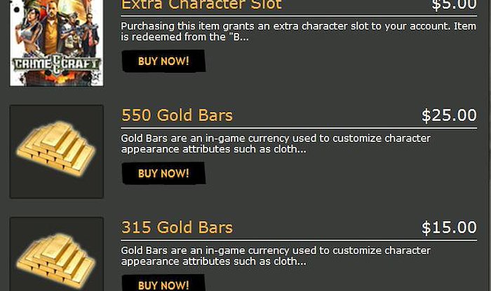Image resolution: width=491 pixels, height=291 pixels.
Task: Click the CrimeCraft logo on the cover art
Action: [56, 64]
